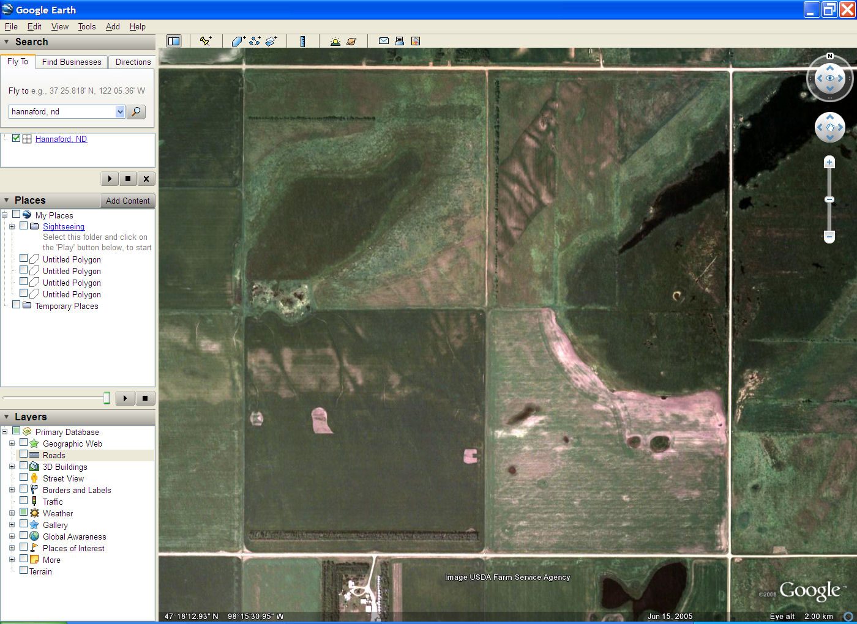Click the zoom out minus icon

(x=829, y=236)
